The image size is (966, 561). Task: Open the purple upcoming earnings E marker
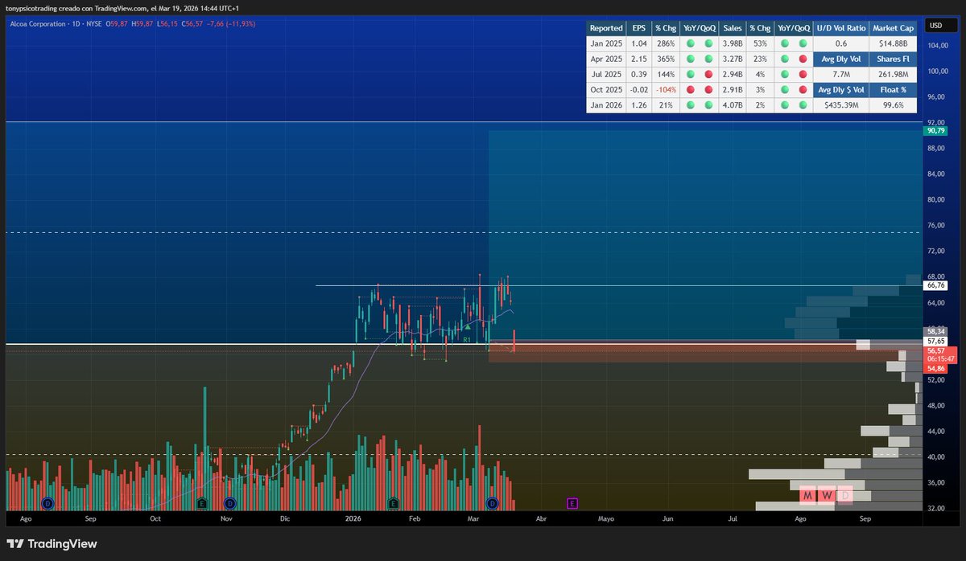point(572,503)
